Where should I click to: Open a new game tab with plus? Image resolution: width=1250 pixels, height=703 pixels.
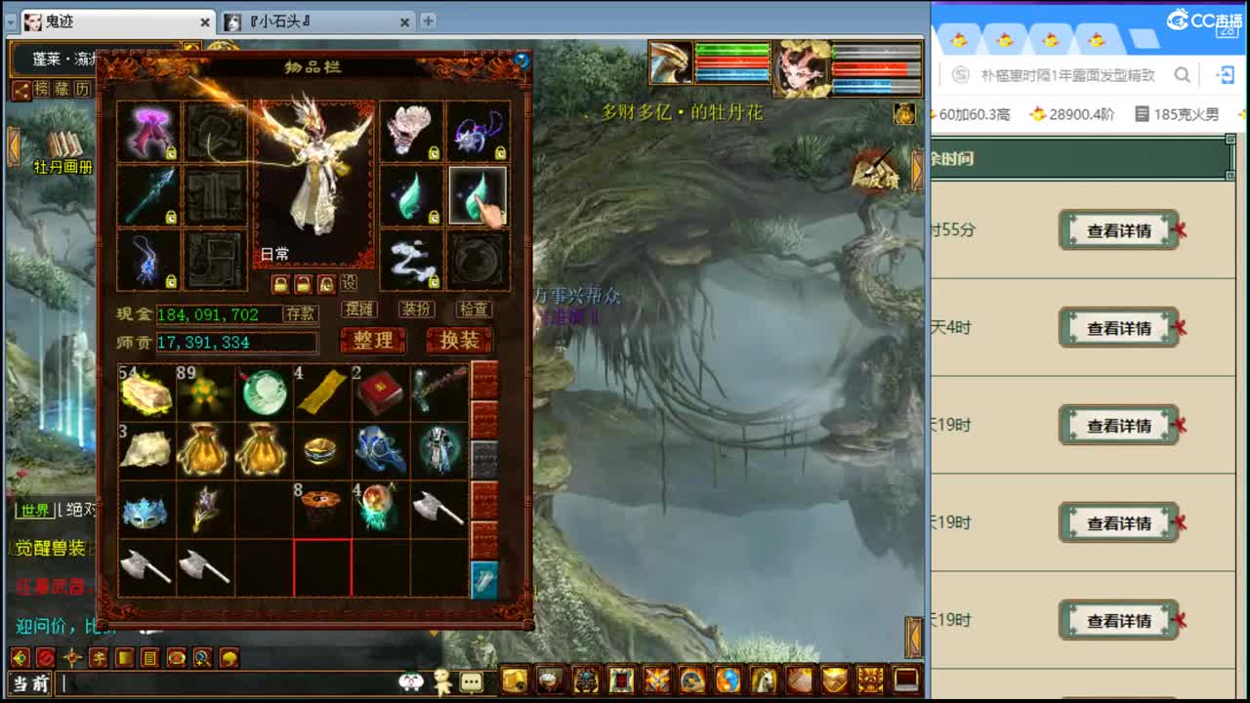(428, 21)
